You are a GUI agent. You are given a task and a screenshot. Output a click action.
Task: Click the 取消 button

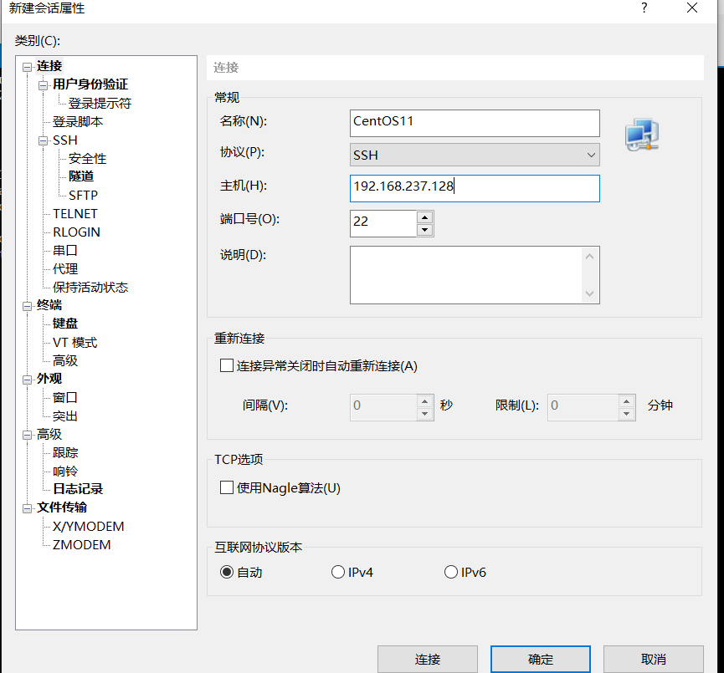tap(654, 659)
